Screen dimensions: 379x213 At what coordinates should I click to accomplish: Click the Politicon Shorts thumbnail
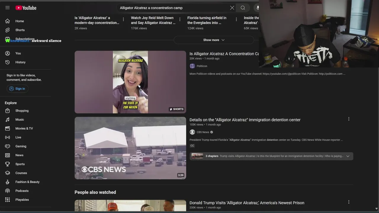coord(130,82)
